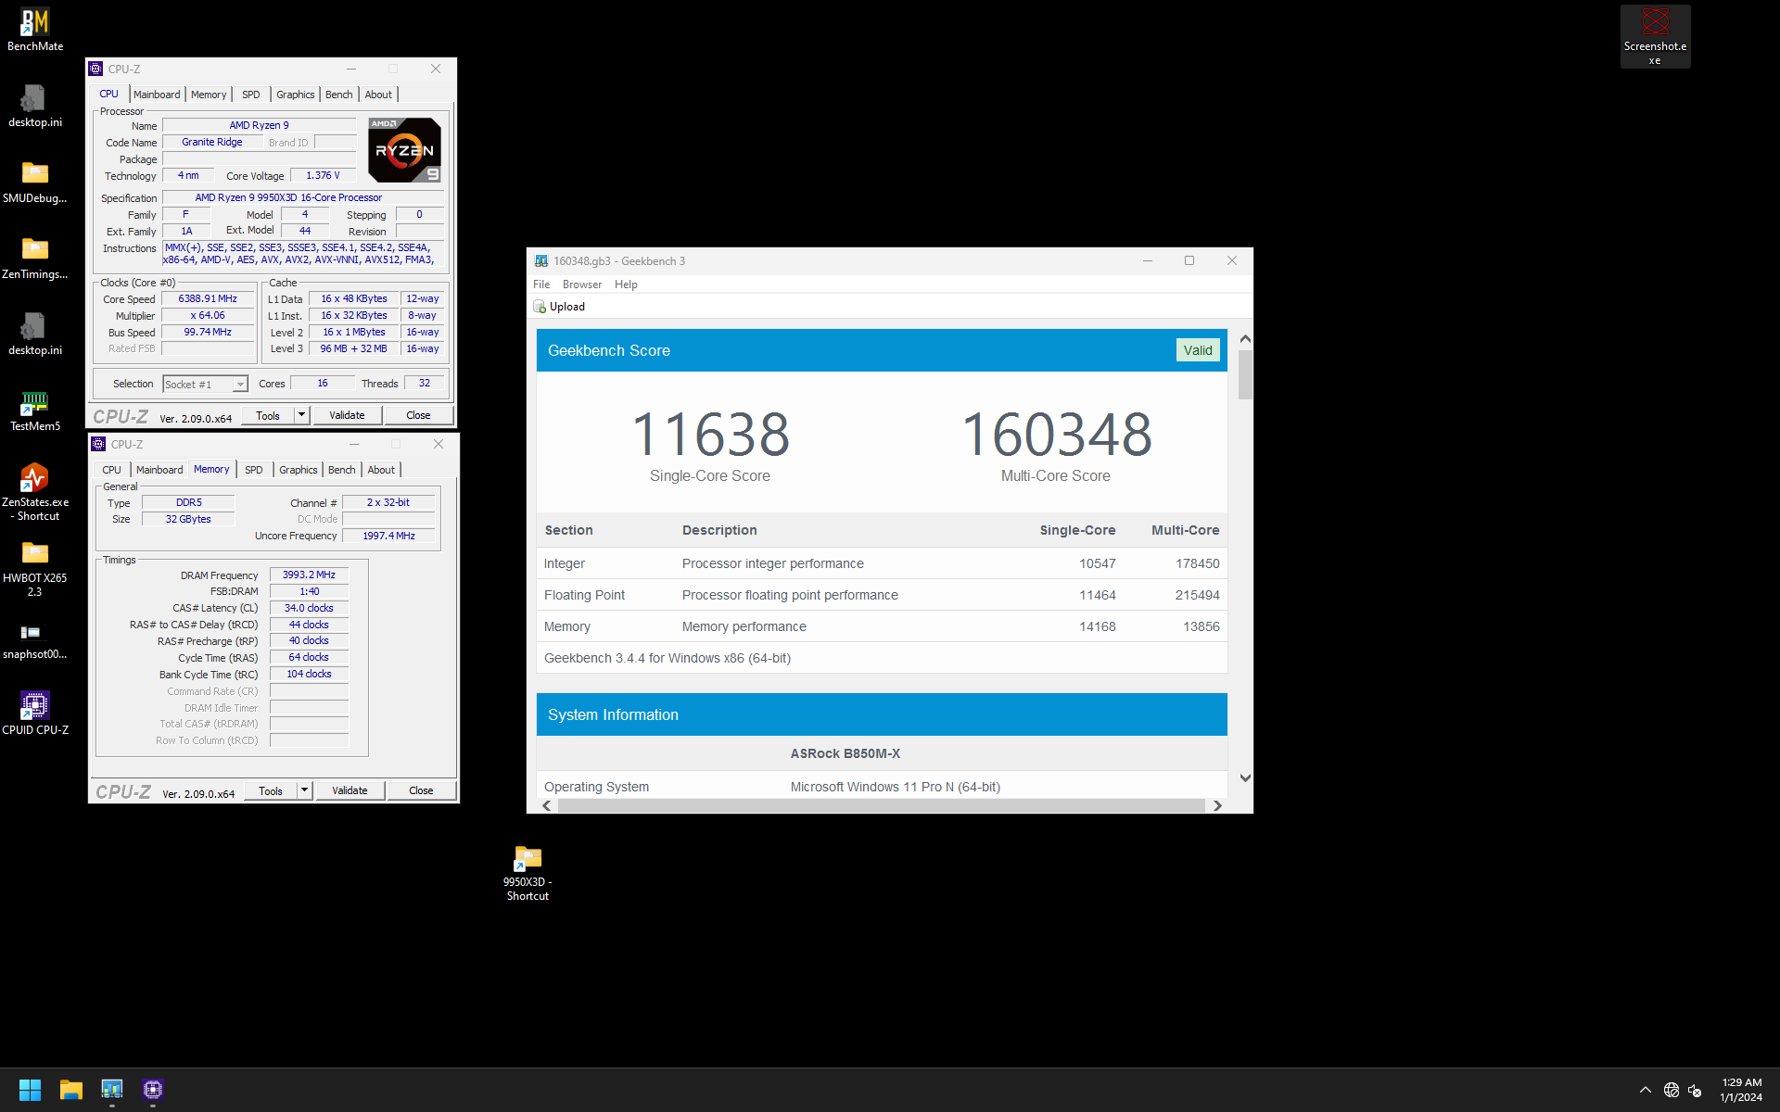
Task: Open the Memory tab in top CPU-Z window
Action: 209,95
